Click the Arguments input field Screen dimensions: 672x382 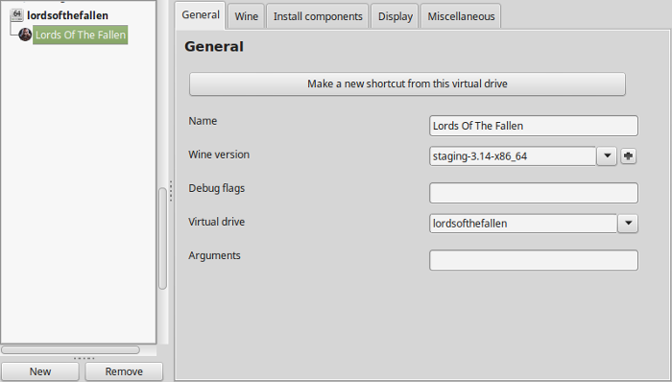pyautogui.click(x=534, y=260)
